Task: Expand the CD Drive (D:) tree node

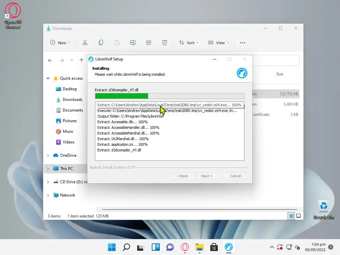Action: pyautogui.click(x=48, y=182)
